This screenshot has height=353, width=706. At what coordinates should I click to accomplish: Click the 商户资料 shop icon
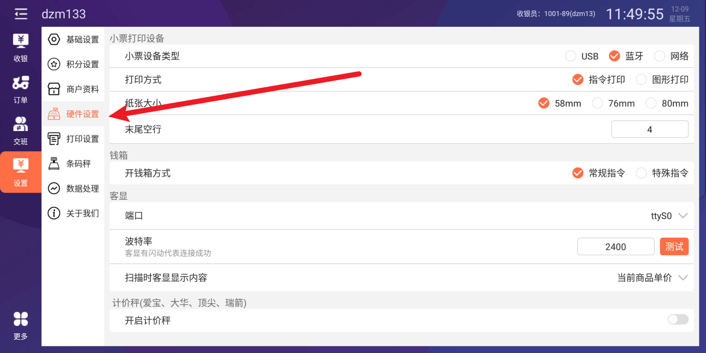click(54, 89)
